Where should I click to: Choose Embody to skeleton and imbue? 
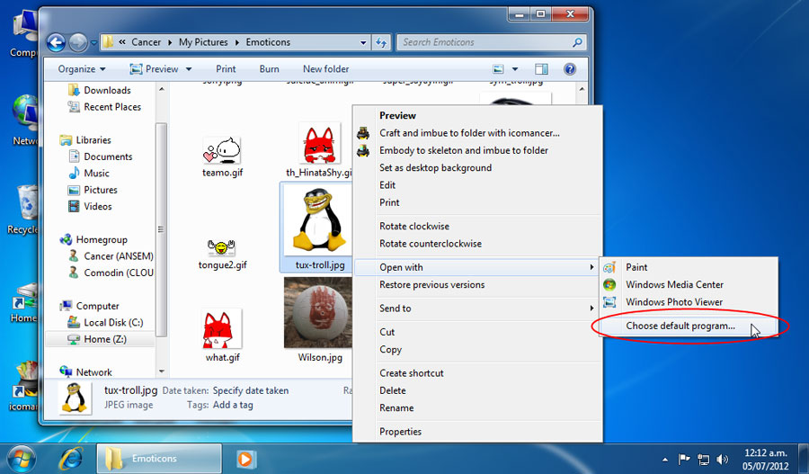pyautogui.click(x=464, y=150)
